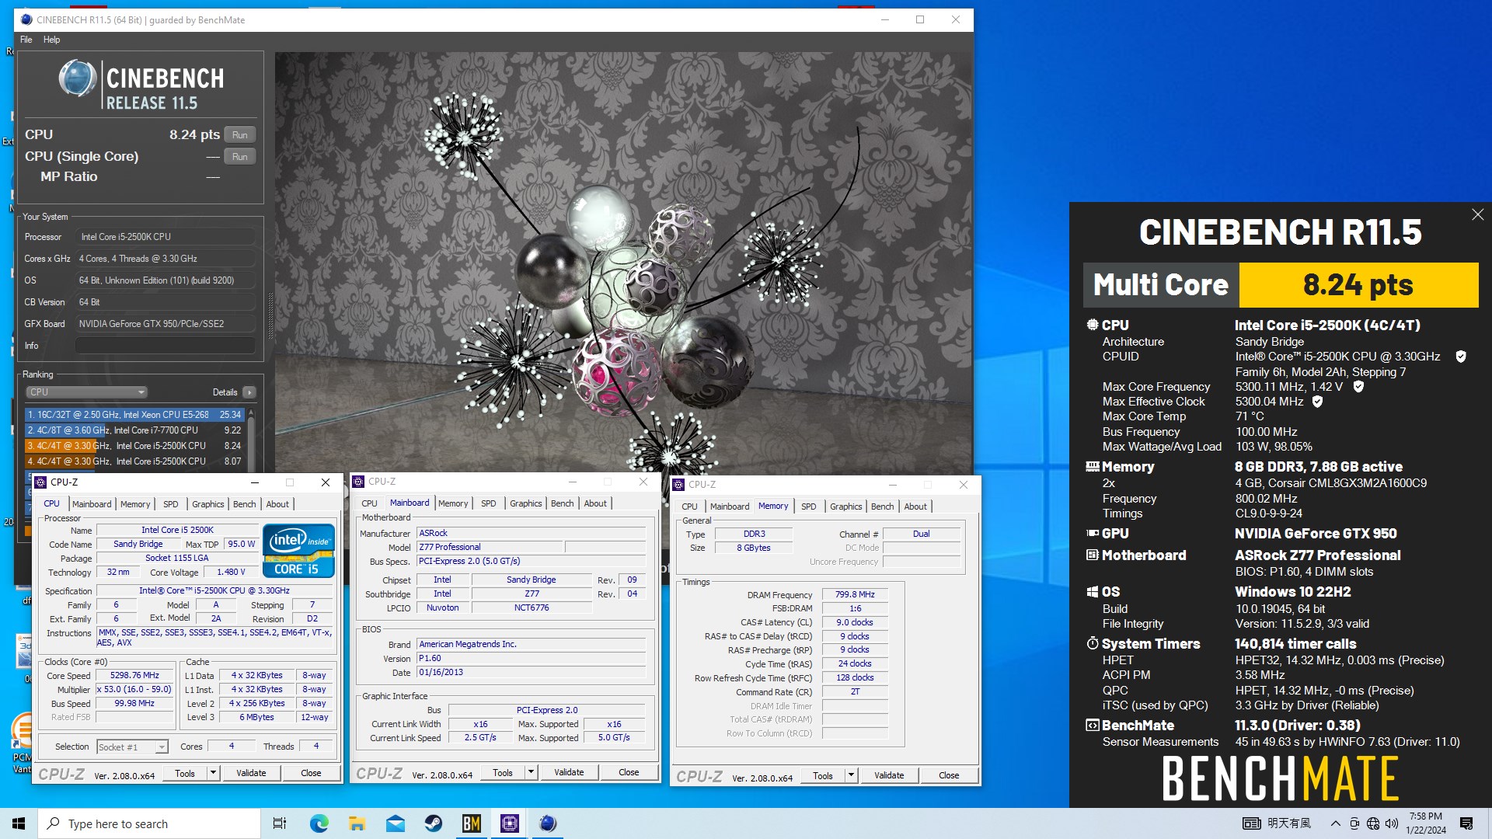Viewport: 1492px width, 839px height.
Task: Click the Max Effective Clock shield icon
Action: point(1317,402)
